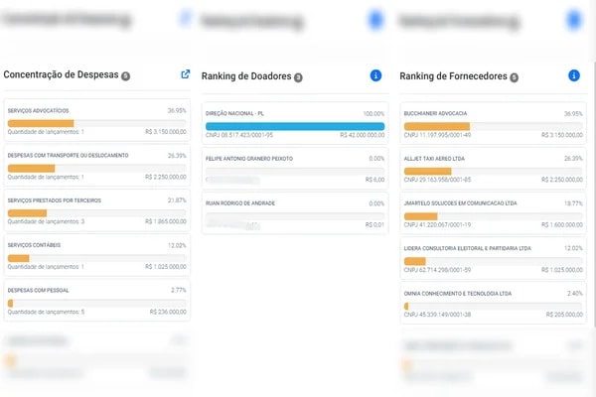Select the Serviços Advocatícios expense card
Screen dimensions: 596x397
click(x=97, y=120)
